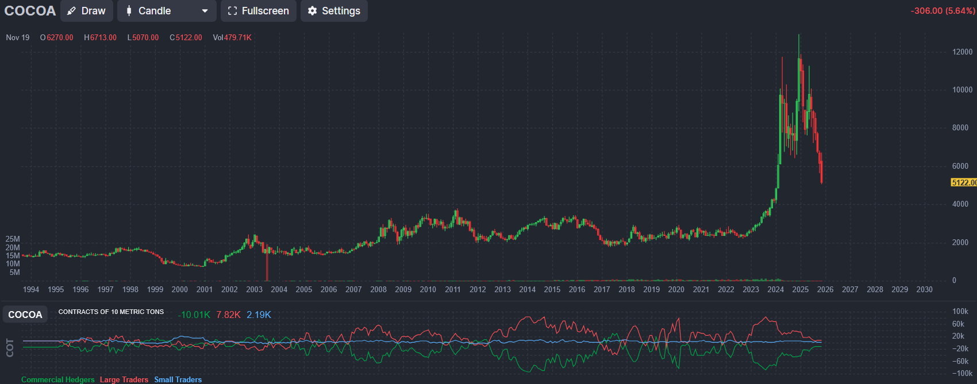The width and height of the screenshot is (977, 384).
Task: Click the blue 2.19K small traders value
Action: tap(259, 315)
